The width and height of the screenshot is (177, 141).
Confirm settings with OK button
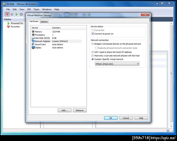(x=111, y=118)
